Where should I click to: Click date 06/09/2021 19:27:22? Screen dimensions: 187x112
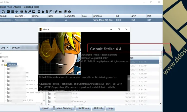click(135, 98)
